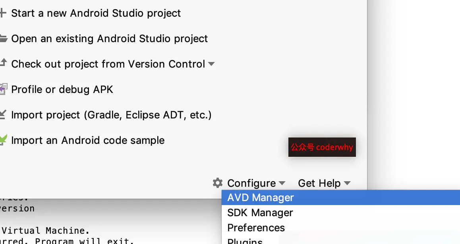Choose Import project (Gradle, Eclipse ADT, etc.)
The image size is (460, 244).
point(112,115)
